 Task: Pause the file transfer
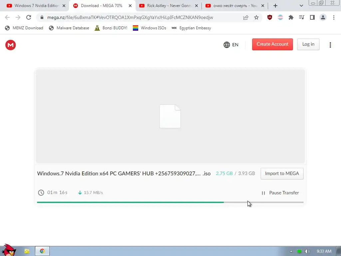click(x=280, y=193)
